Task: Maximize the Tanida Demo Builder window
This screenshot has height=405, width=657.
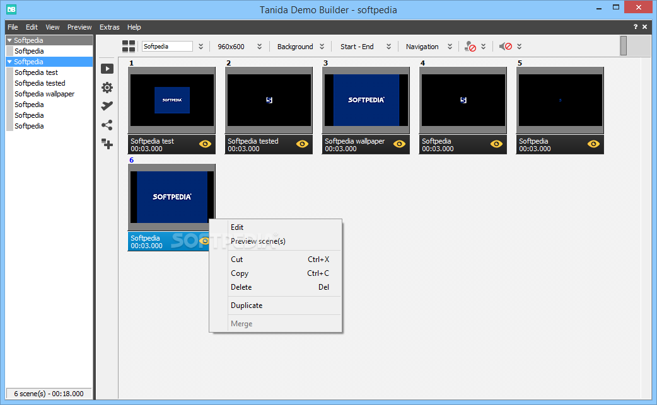Action: [x=616, y=8]
